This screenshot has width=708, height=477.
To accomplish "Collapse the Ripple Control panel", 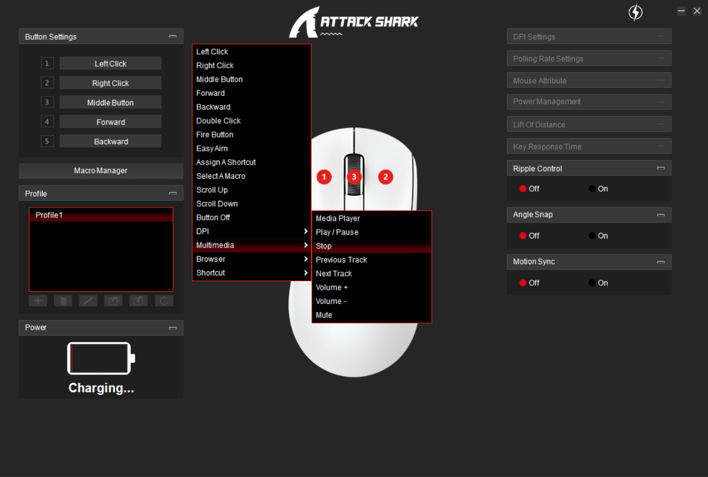I will click(x=661, y=168).
